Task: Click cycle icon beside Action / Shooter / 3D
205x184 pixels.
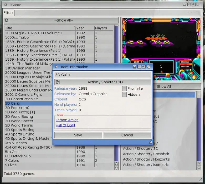Action: (57, 82)
